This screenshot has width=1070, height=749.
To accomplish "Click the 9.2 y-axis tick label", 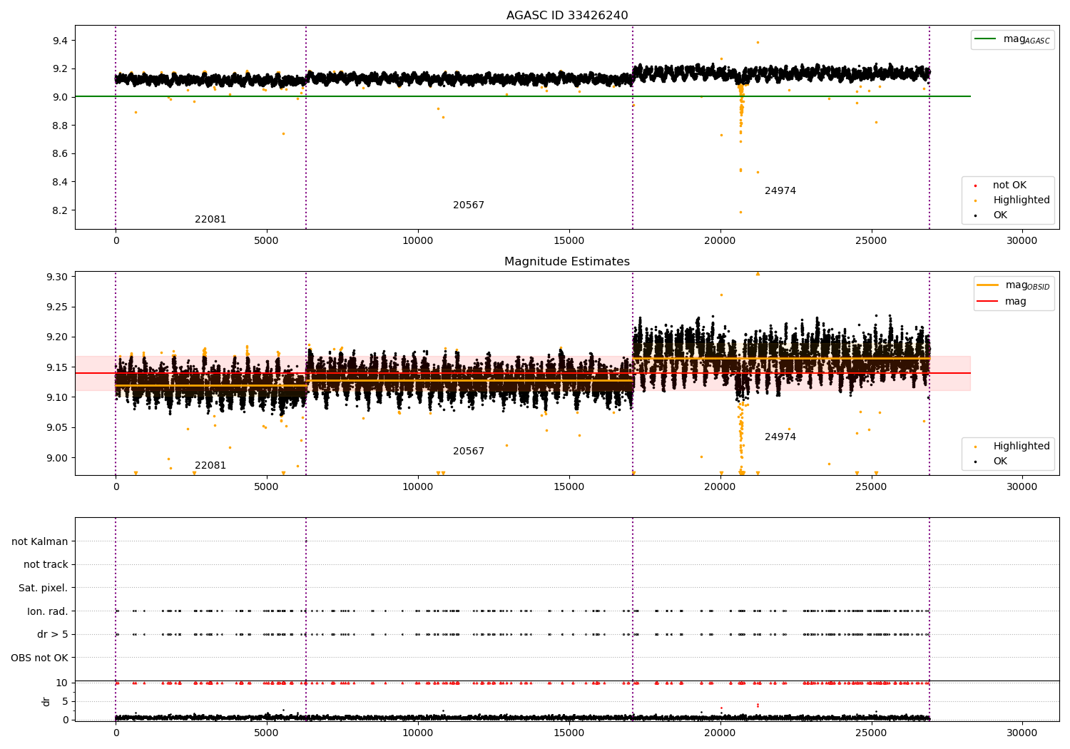I will [60, 69].
